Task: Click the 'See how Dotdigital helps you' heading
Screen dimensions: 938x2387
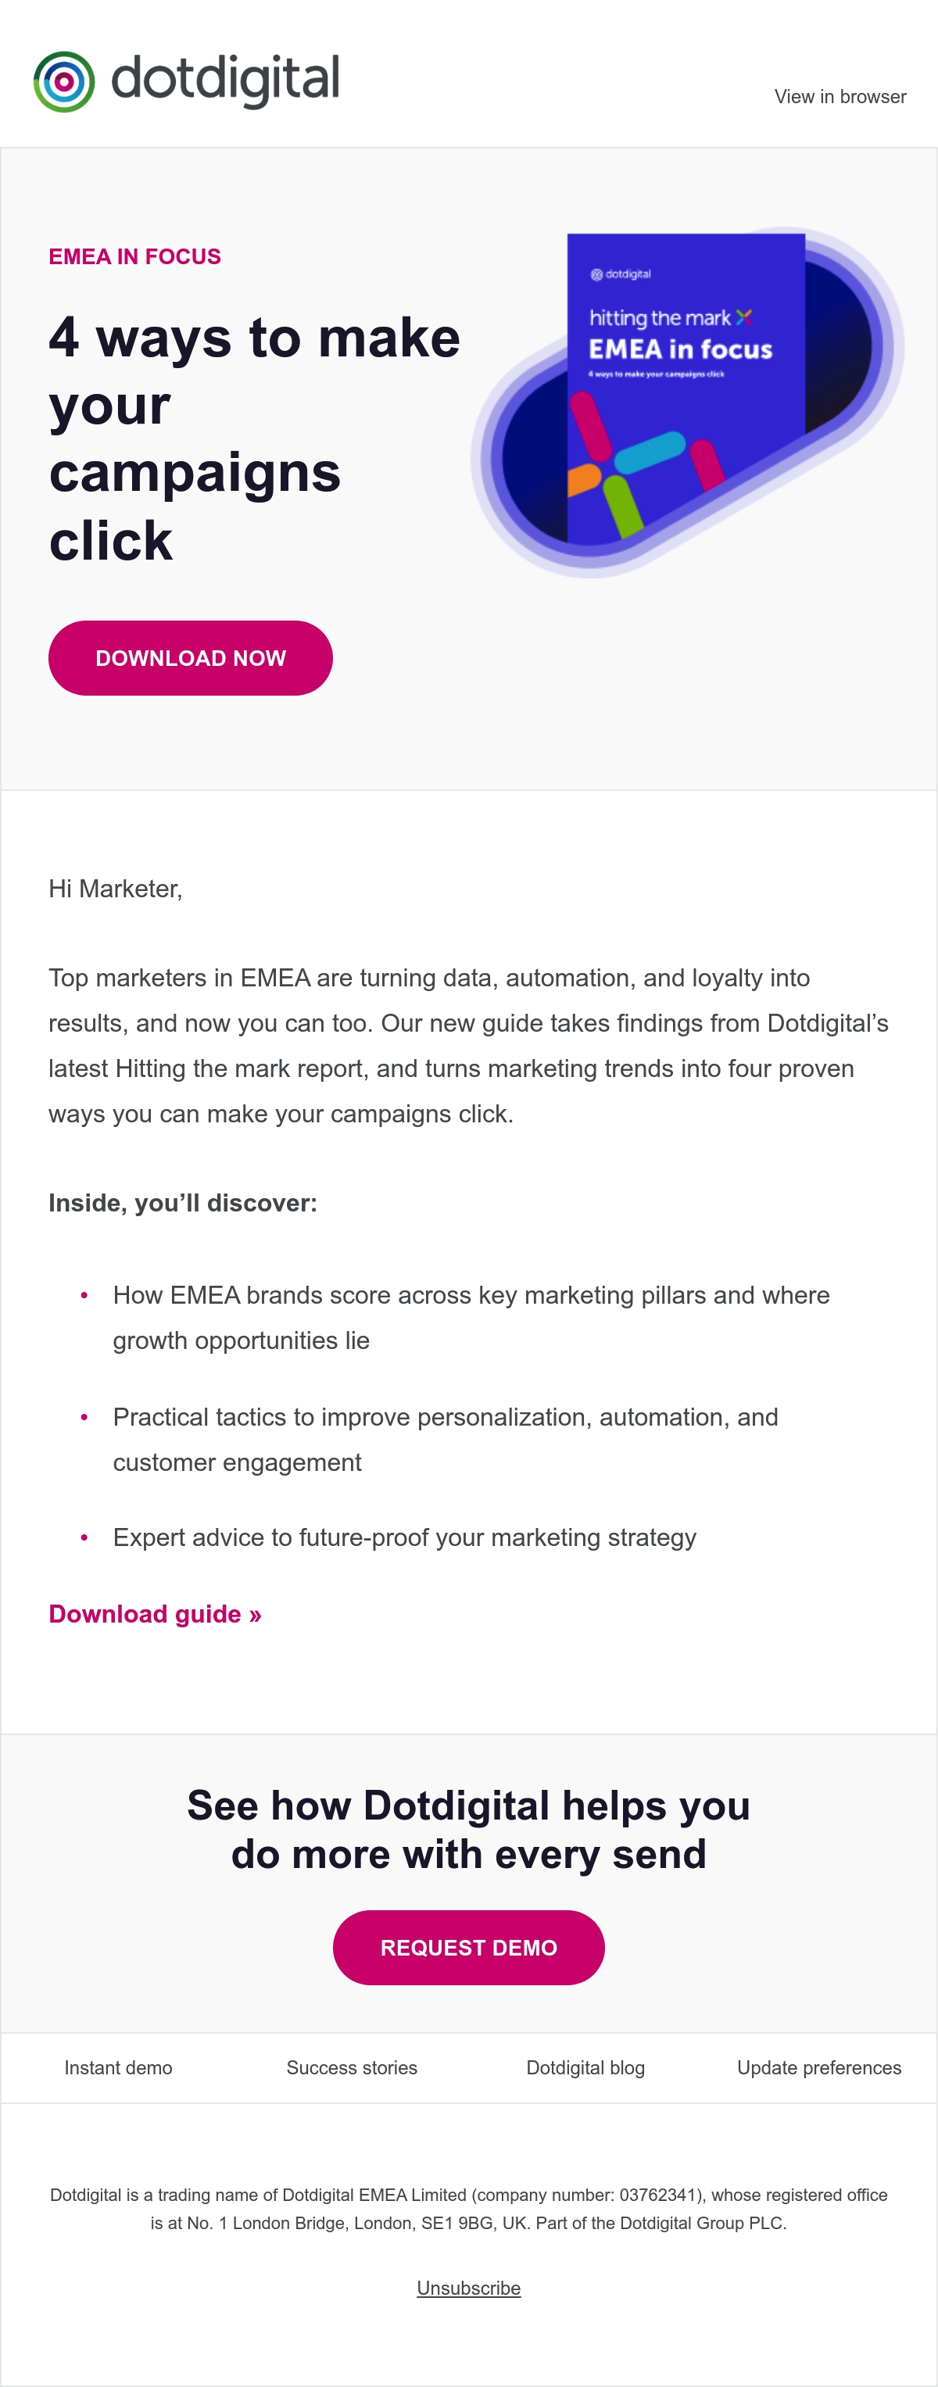Action: point(468,1829)
